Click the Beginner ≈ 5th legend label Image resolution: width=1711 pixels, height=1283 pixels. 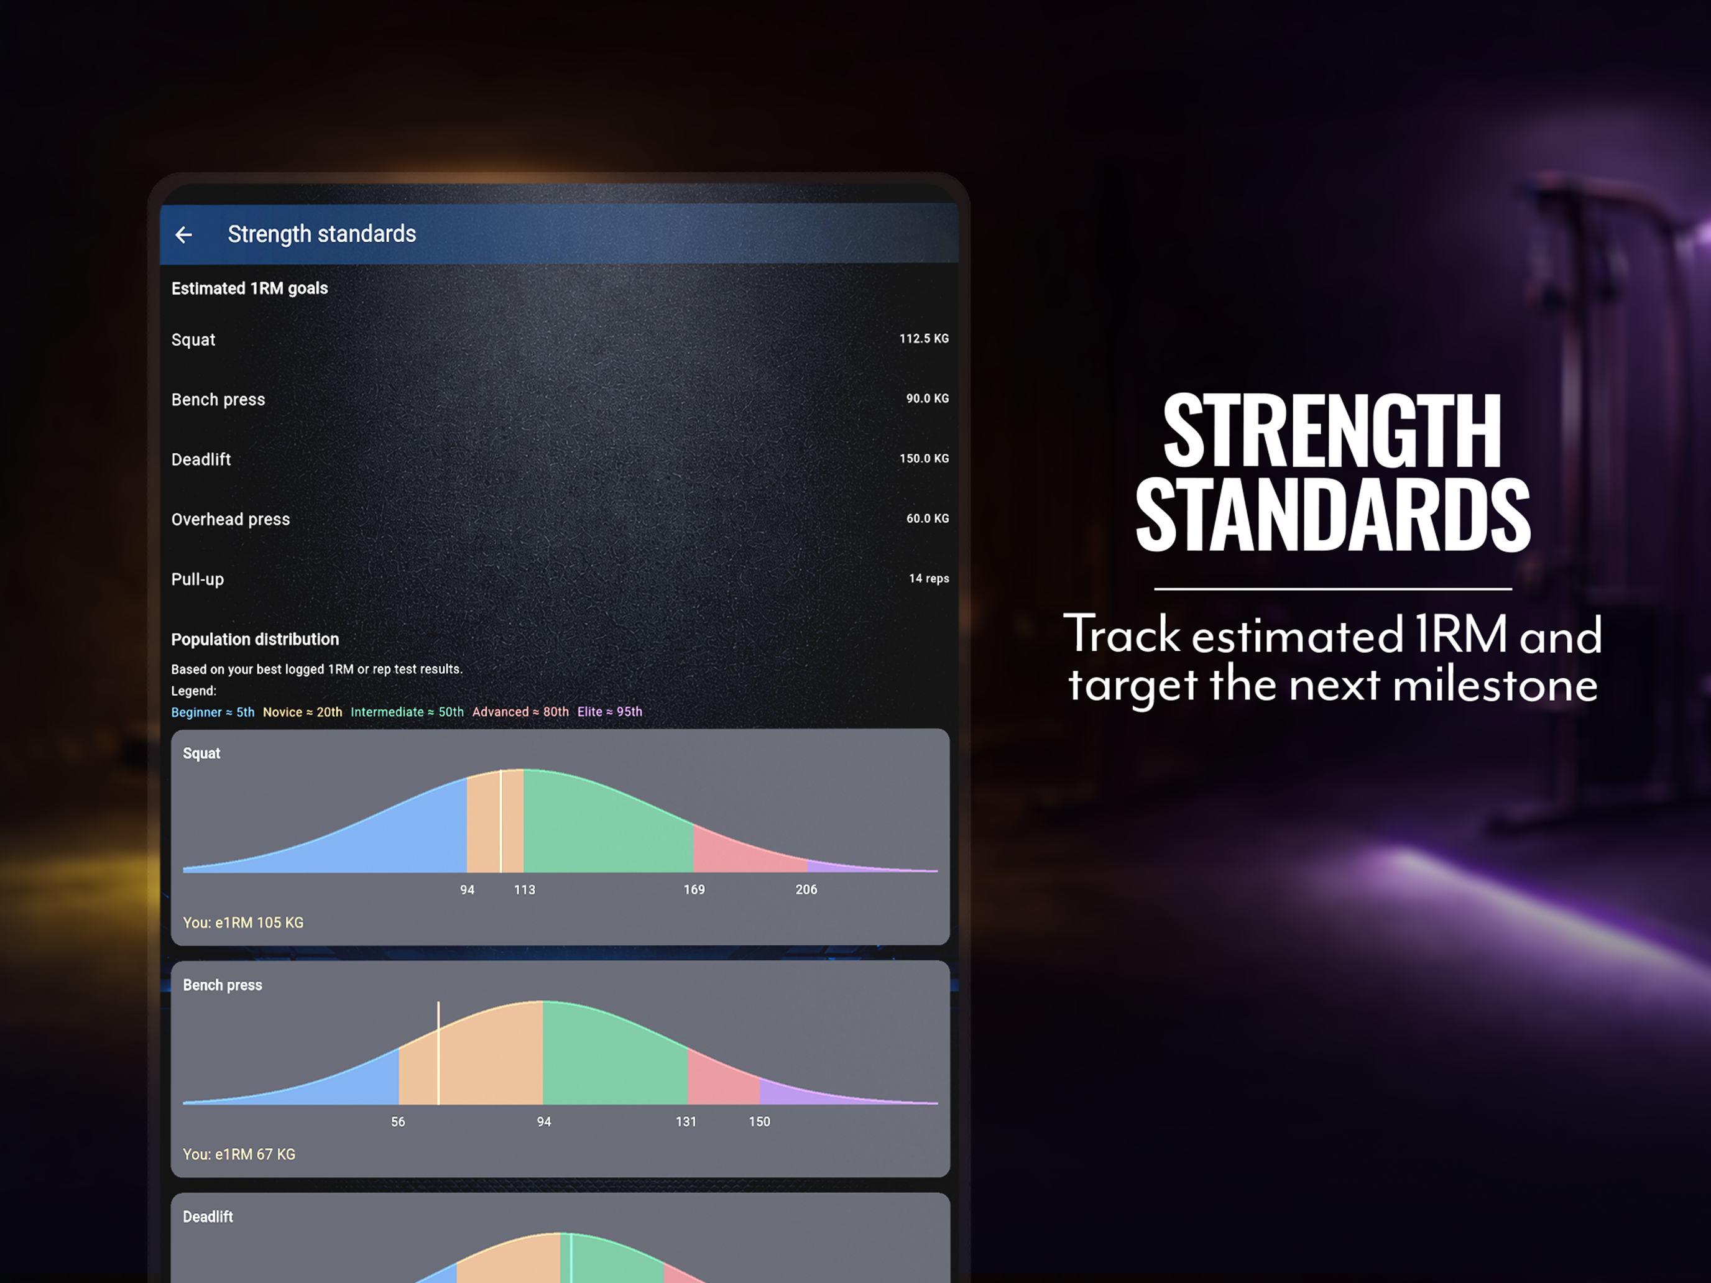213,712
